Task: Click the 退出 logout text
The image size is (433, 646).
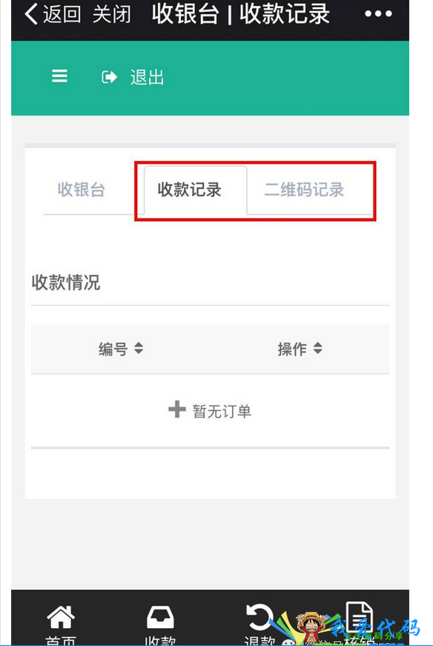Action: [148, 78]
